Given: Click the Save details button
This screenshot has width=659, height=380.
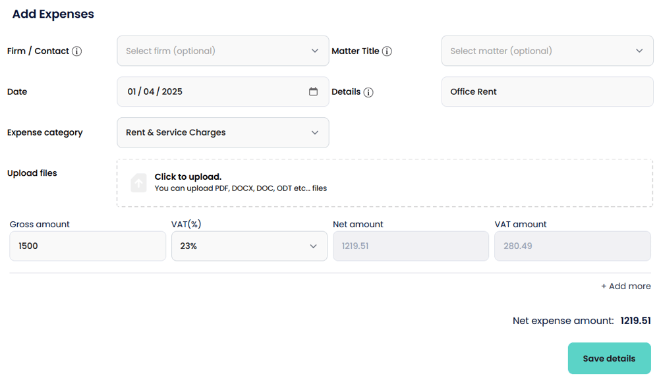Looking at the screenshot, I should pyautogui.click(x=609, y=358).
